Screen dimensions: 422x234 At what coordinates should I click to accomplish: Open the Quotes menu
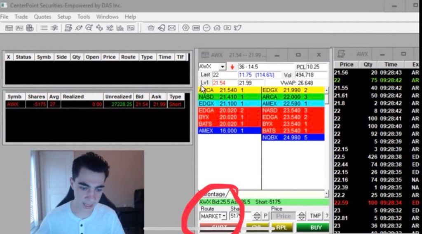42,16
